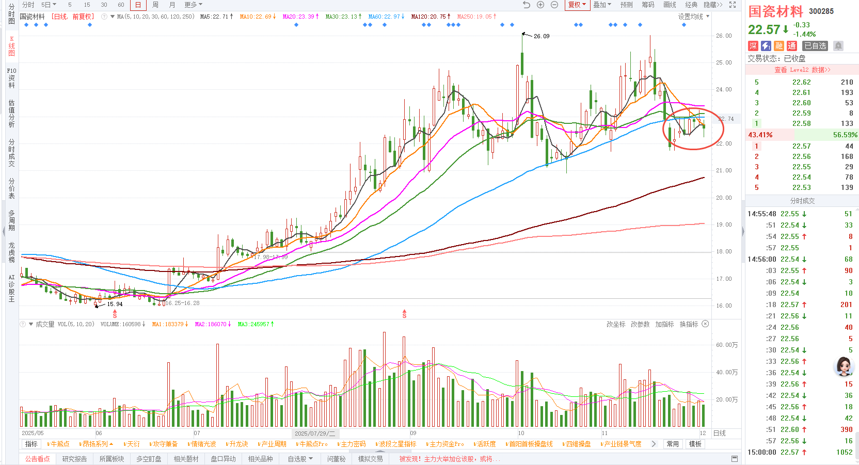Zoom in chart with plus icon

(x=540, y=5)
